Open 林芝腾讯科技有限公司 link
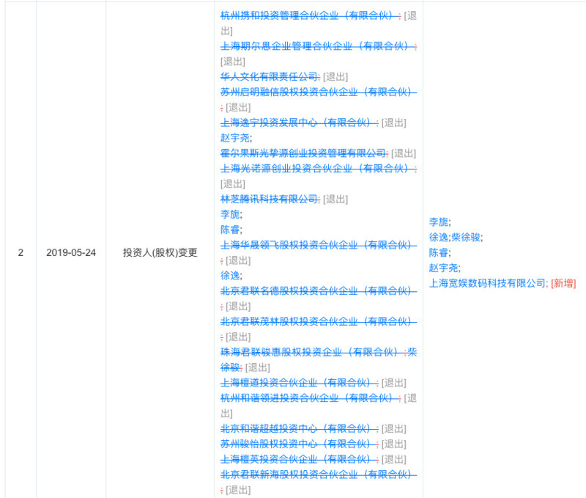Viewport: 586px width, 498px height. 269,199
